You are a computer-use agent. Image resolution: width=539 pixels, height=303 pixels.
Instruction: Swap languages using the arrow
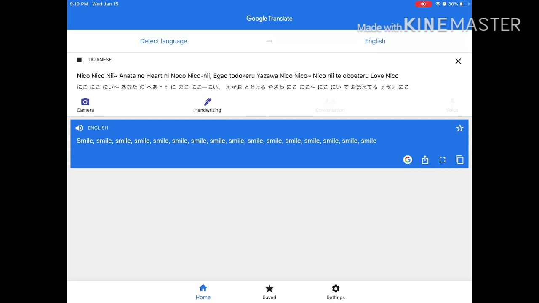click(269, 41)
